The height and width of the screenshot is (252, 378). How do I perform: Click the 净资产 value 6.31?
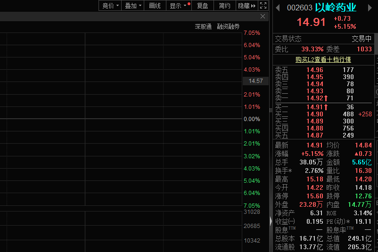(x=316, y=213)
